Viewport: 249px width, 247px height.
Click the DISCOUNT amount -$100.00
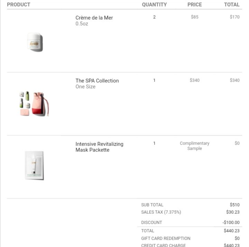click(x=231, y=222)
